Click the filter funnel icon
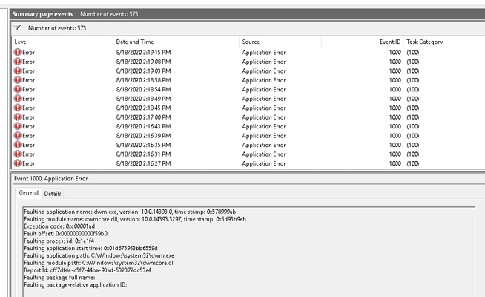 (x=17, y=28)
